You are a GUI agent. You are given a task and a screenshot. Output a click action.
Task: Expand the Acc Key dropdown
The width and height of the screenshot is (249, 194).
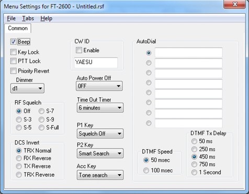click(x=100, y=175)
